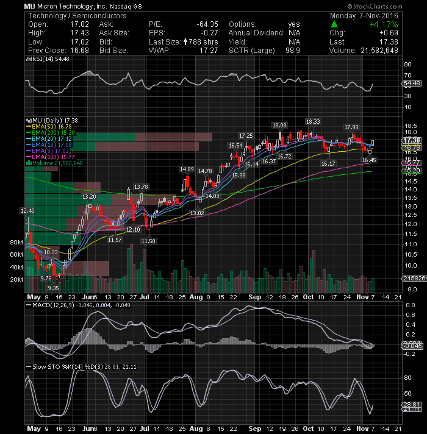
Task: Click the 13.02 price annotation
Action: [x=197, y=213]
